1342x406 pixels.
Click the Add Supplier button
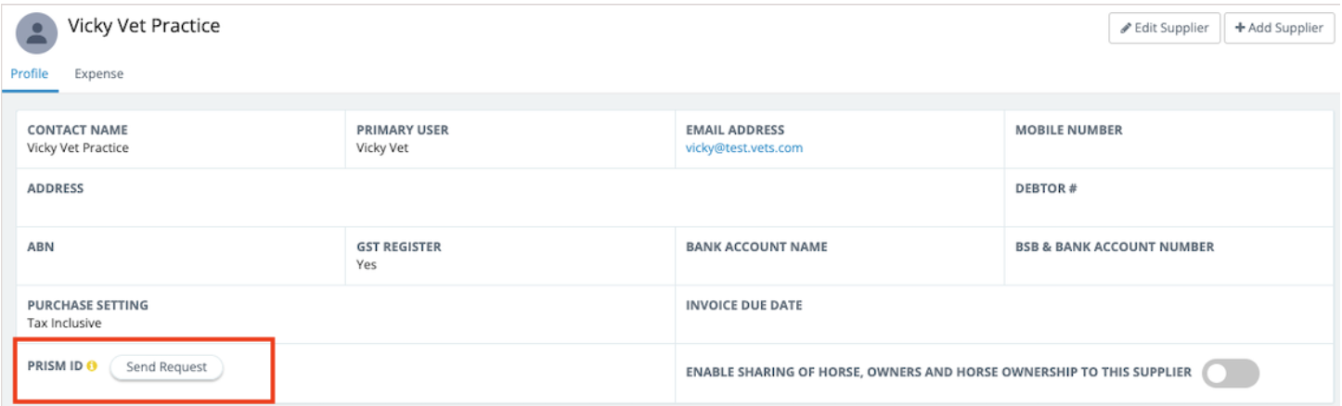pos(1278,28)
